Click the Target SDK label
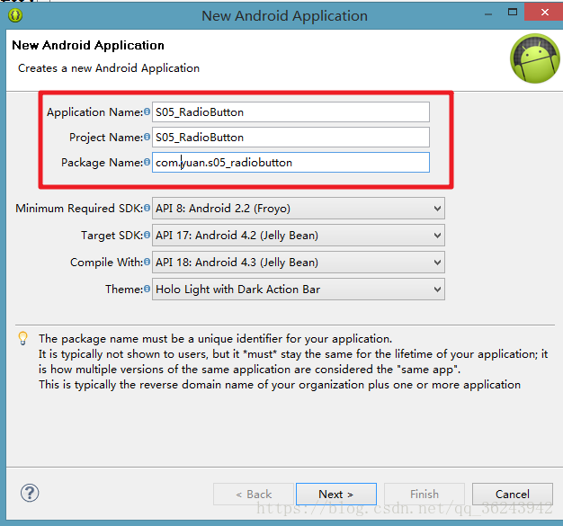The height and width of the screenshot is (526, 563). (x=112, y=235)
